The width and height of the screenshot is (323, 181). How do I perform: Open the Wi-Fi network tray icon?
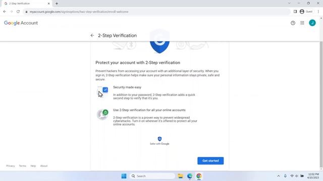(292, 176)
